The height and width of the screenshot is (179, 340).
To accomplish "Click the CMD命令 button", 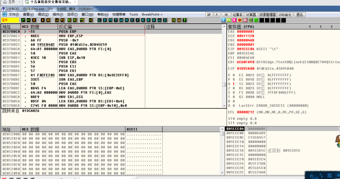I will tap(285, 15).
